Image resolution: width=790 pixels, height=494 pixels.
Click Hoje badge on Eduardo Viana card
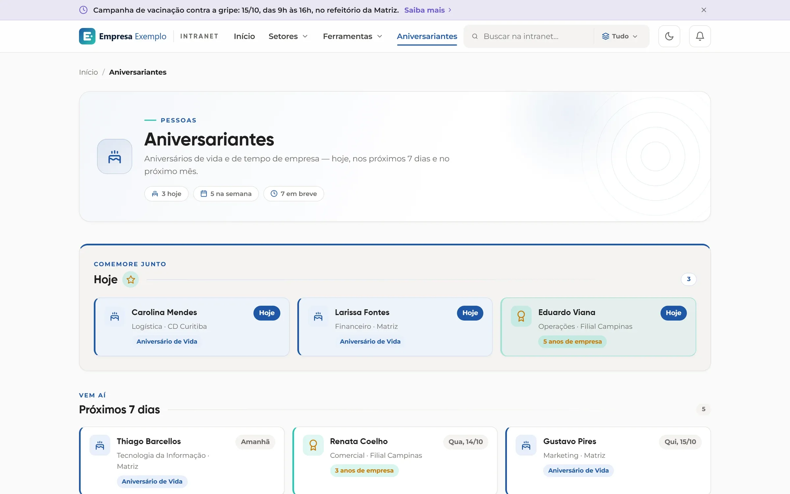pos(673,313)
